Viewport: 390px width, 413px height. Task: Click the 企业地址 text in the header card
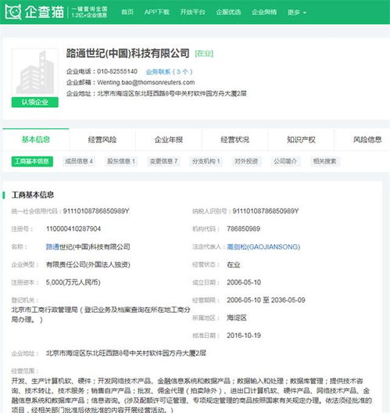point(156,94)
